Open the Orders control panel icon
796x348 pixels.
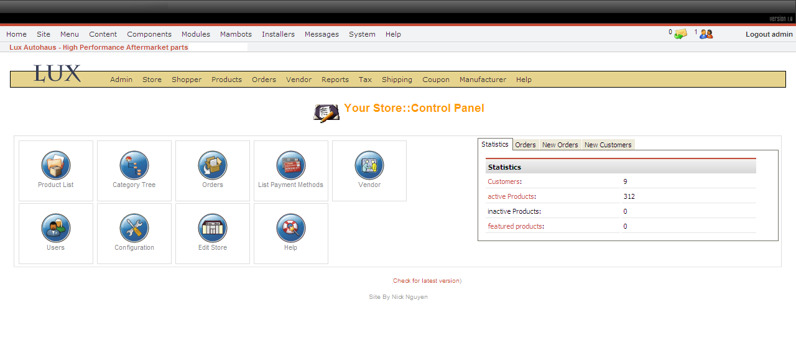click(213, 166)
